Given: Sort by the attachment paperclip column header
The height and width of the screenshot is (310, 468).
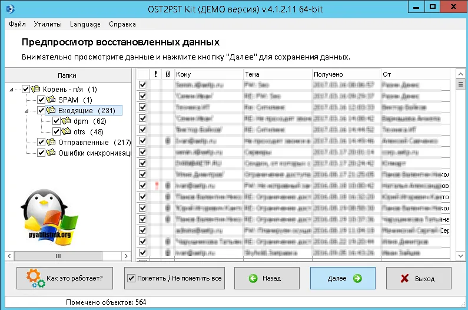Looking at the screenshot, I should pos(168,74).
